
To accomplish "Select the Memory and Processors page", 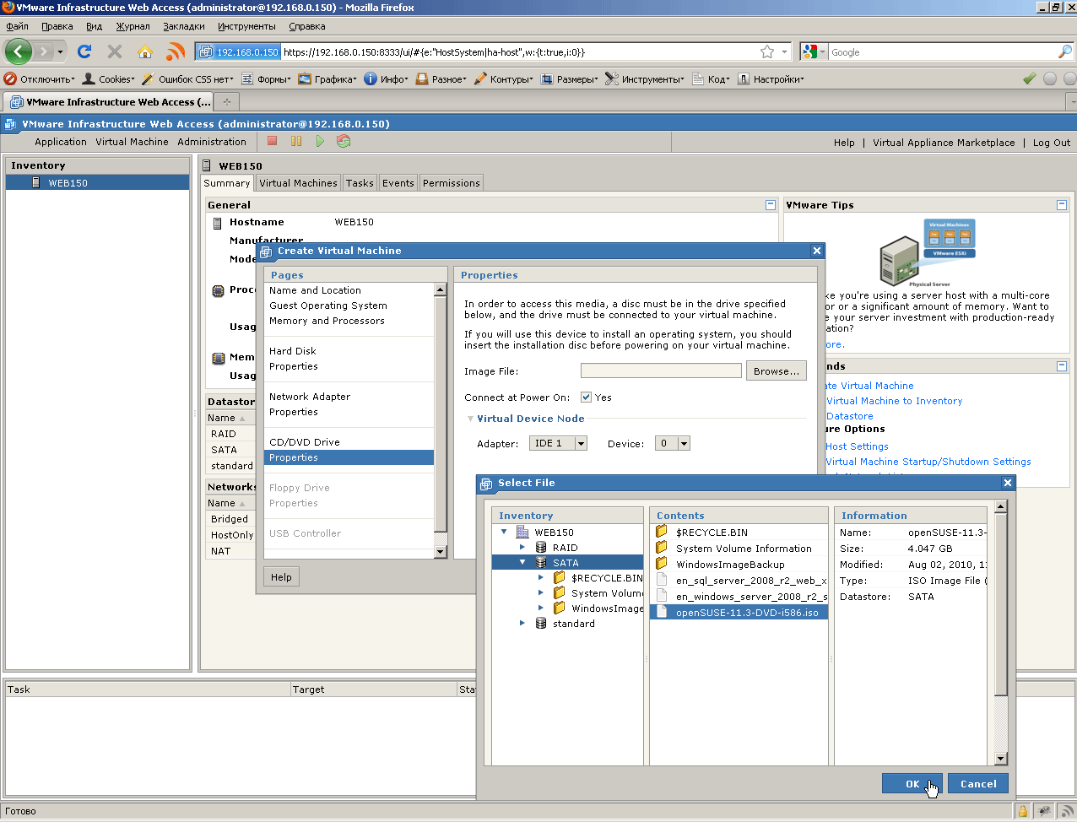I will tap(327, 321).
